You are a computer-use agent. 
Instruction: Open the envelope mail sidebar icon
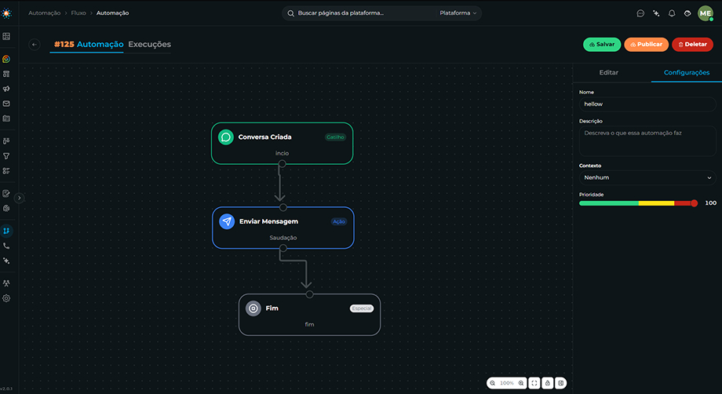click(6, 104)
